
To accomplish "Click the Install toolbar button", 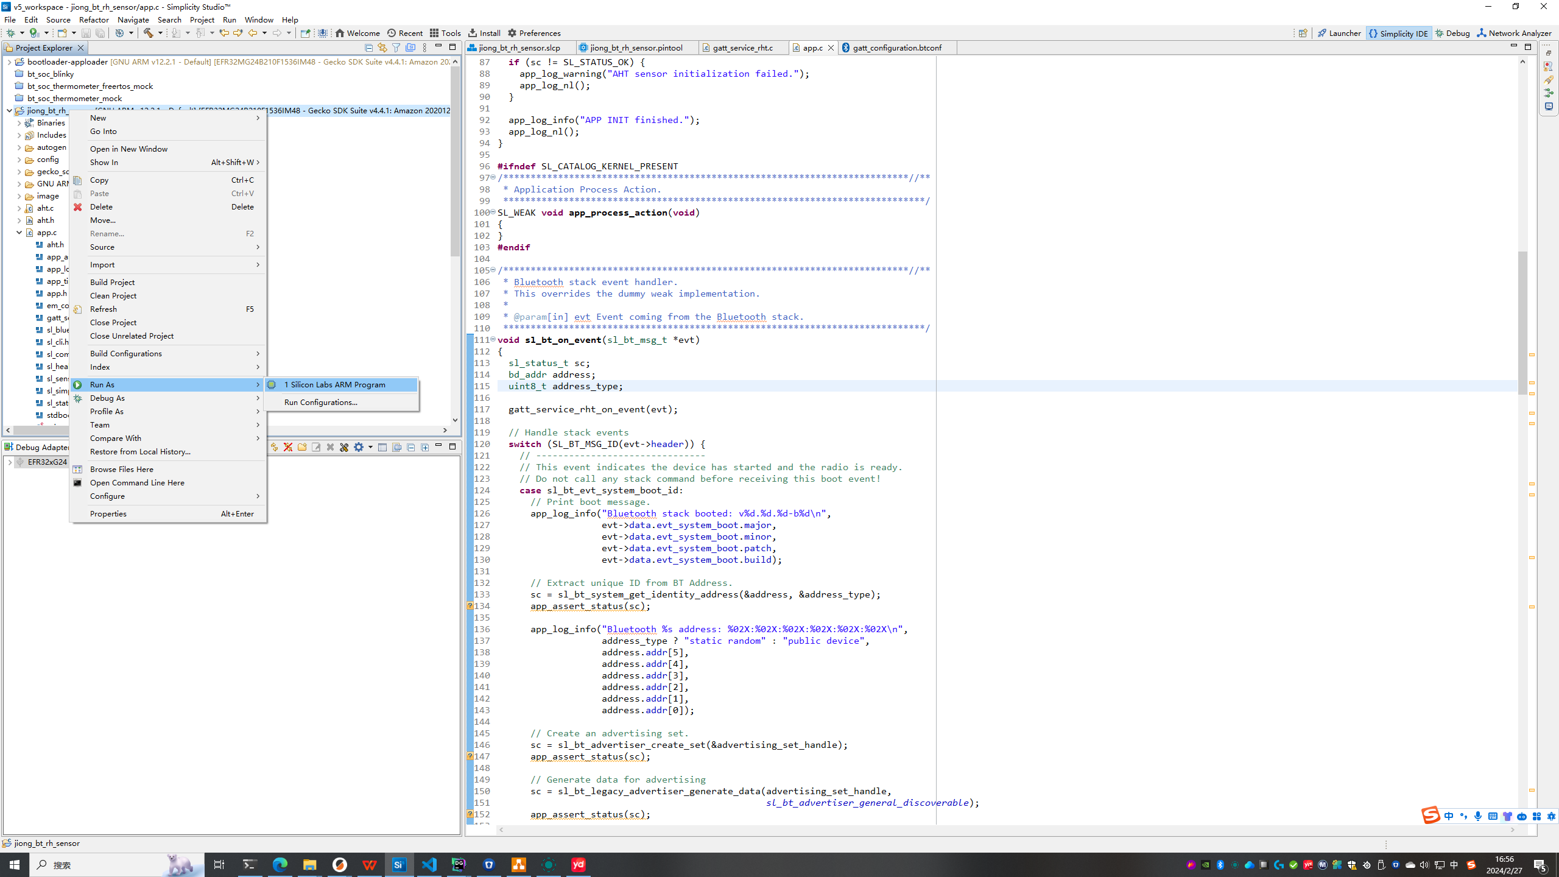I will click(x=485, y=33).
